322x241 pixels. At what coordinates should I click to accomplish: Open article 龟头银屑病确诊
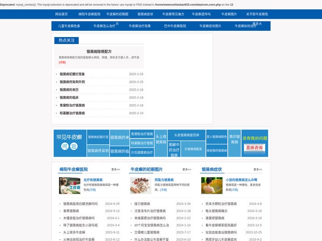(x=216, y=211)
